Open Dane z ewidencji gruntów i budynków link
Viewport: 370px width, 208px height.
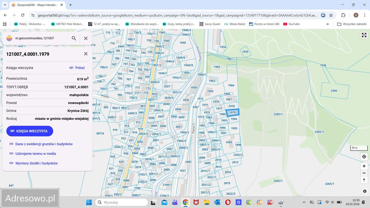pos(44,144)
